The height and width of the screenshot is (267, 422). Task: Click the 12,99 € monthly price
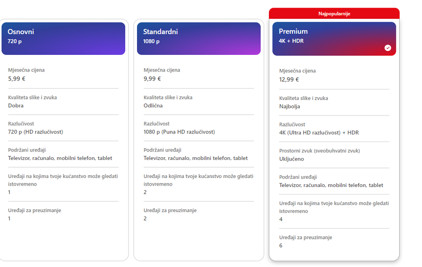tap(289, 80)
